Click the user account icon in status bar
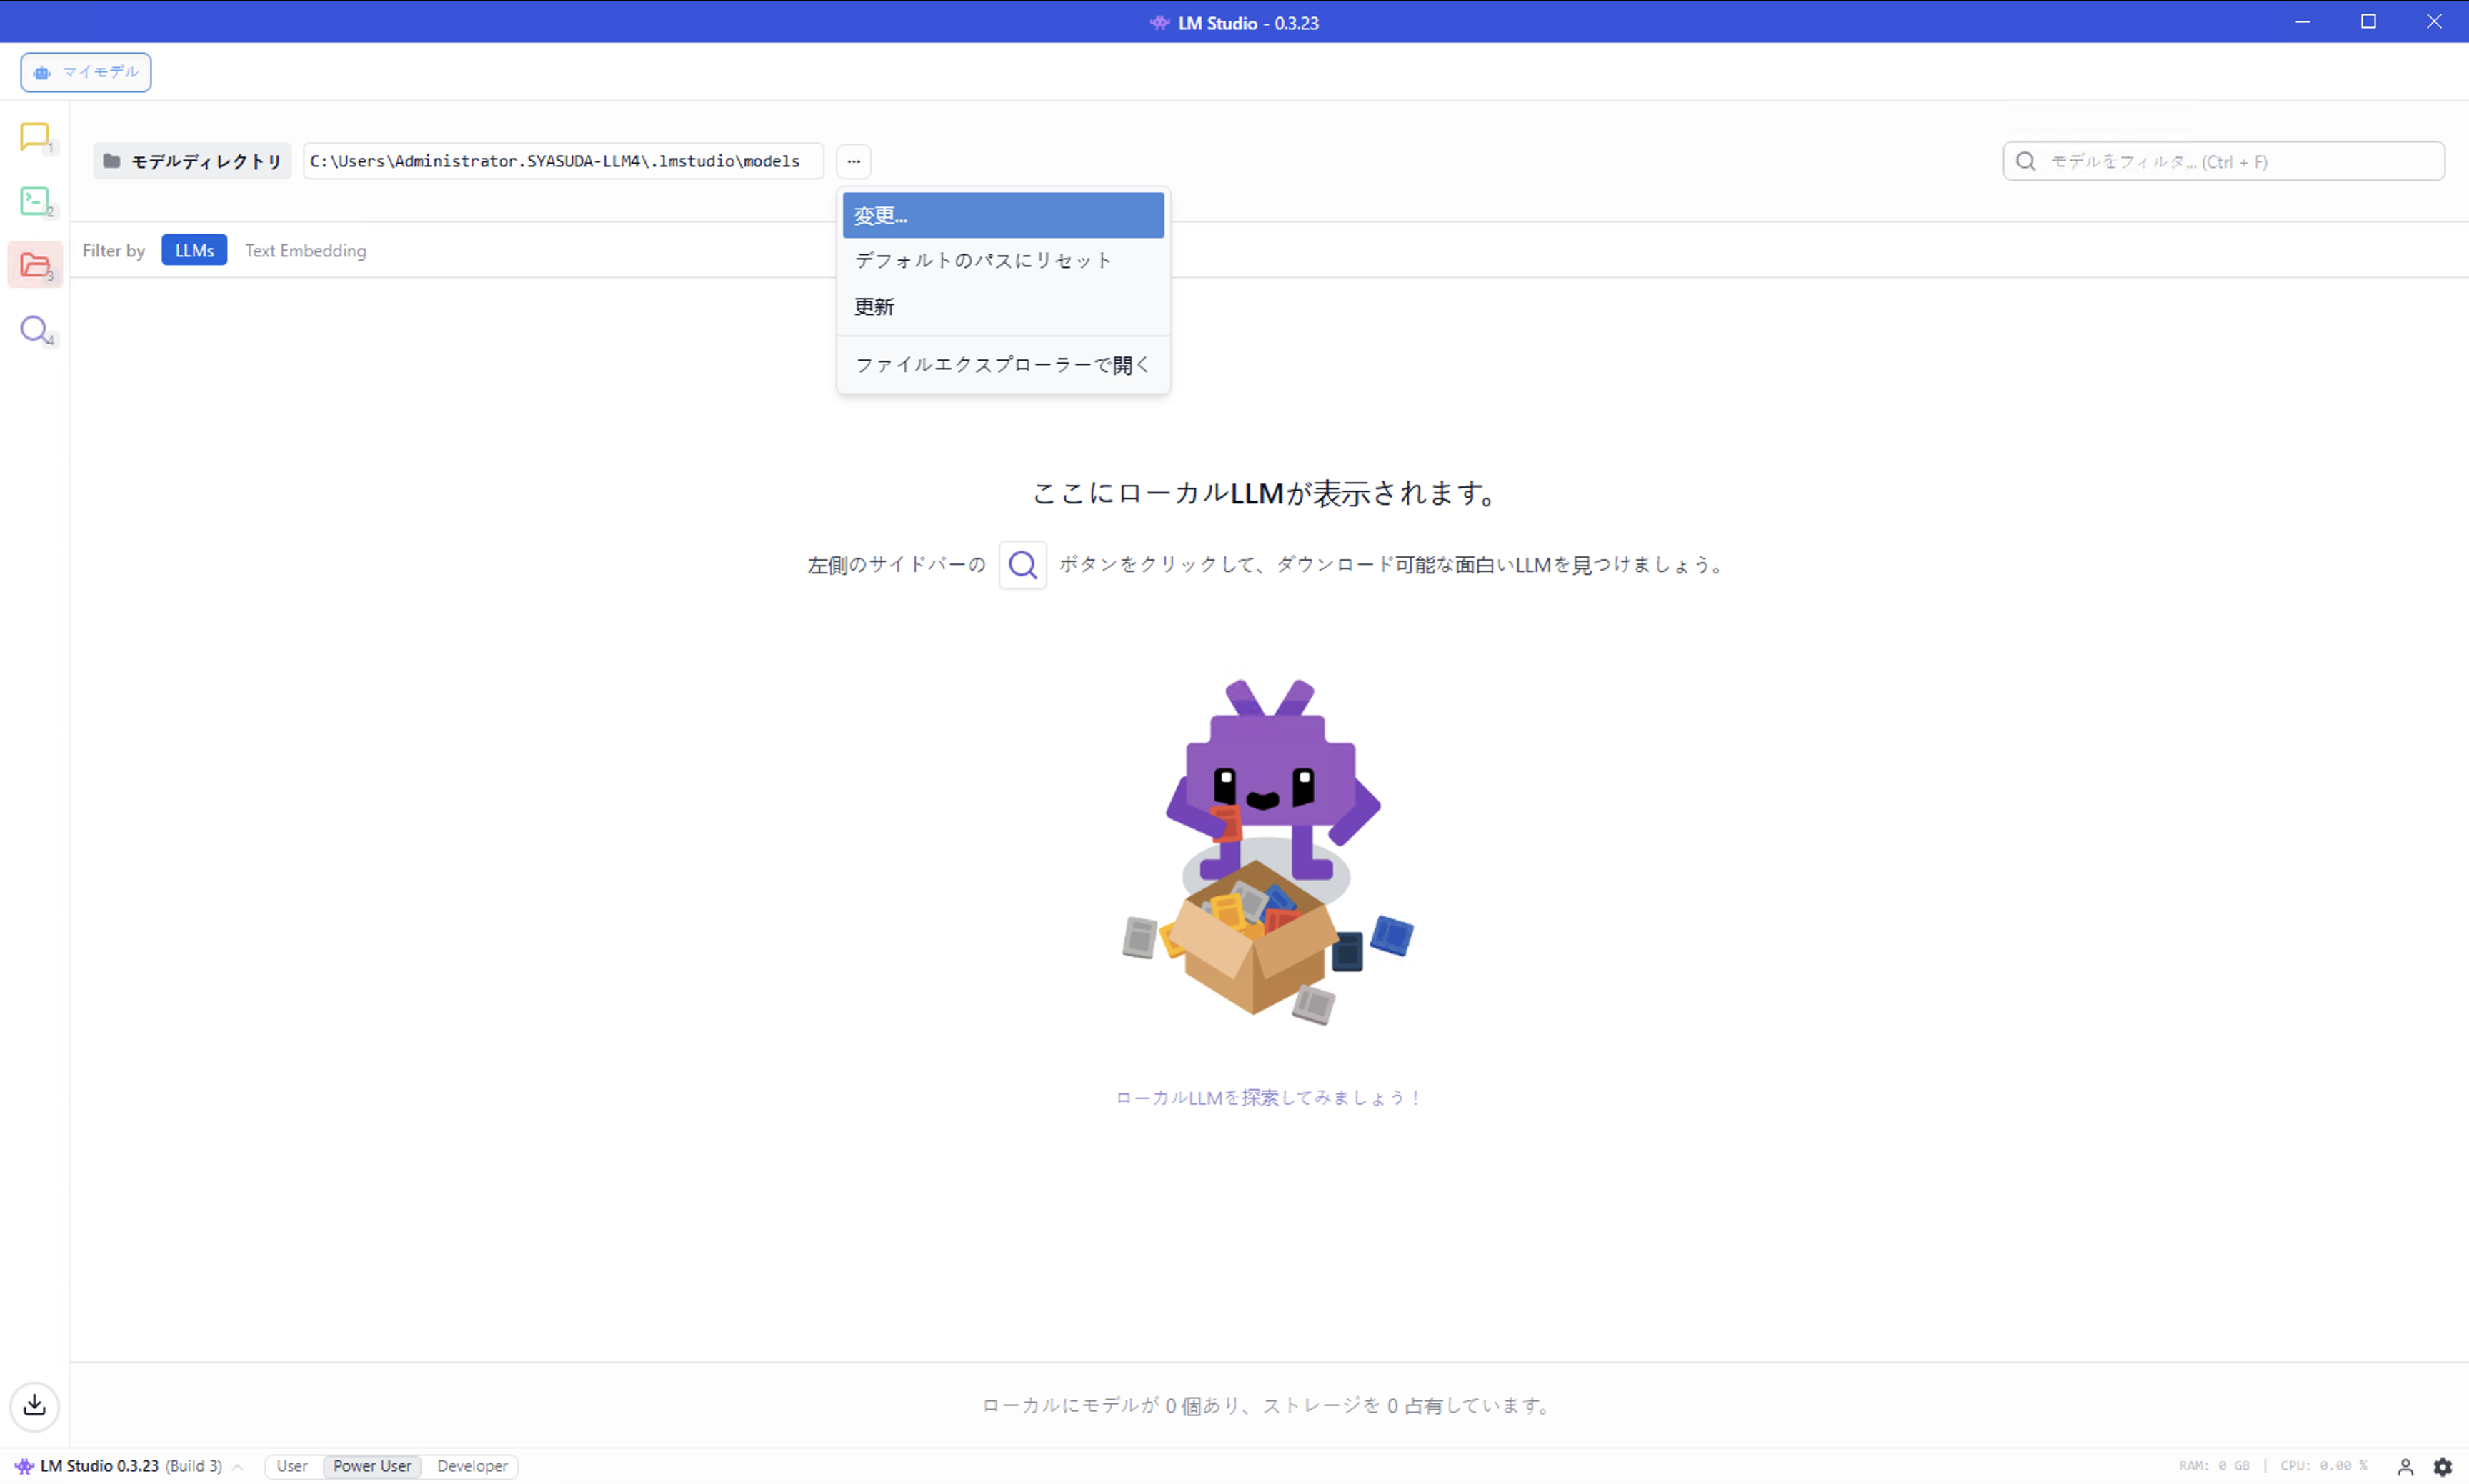2469x1484 pixels. coord(2406,1466)
